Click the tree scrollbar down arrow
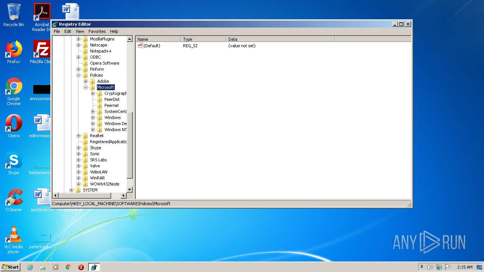The height and width of the screenshot is (272, 484). pos(130,190)
